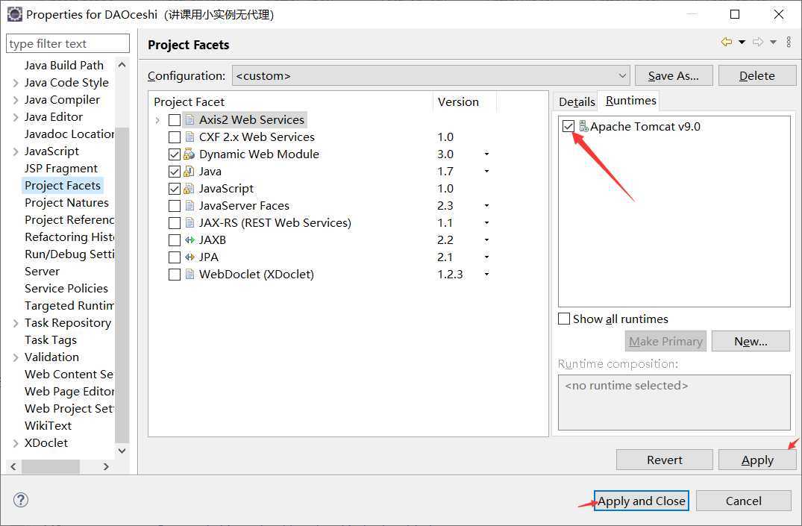The width and height of the screenshot is (802, 526).
Task: Toggle Apache Tomcat v9.0 runtime checkbox
Action: 568,126
